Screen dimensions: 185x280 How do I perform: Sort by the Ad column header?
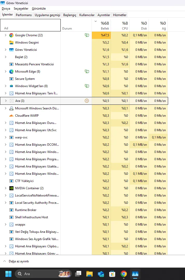coord(30,25)
